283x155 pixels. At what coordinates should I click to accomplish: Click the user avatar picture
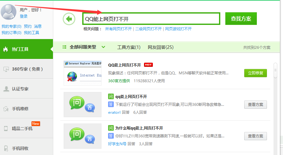9,12
